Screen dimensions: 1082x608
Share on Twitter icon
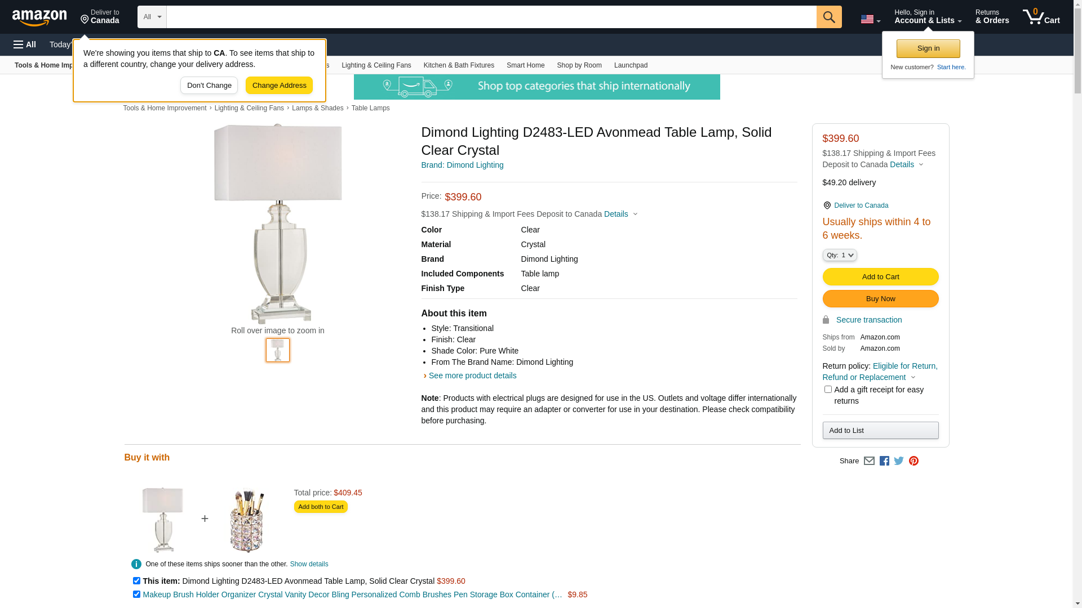pyautogui.click(x=899, y=461)
